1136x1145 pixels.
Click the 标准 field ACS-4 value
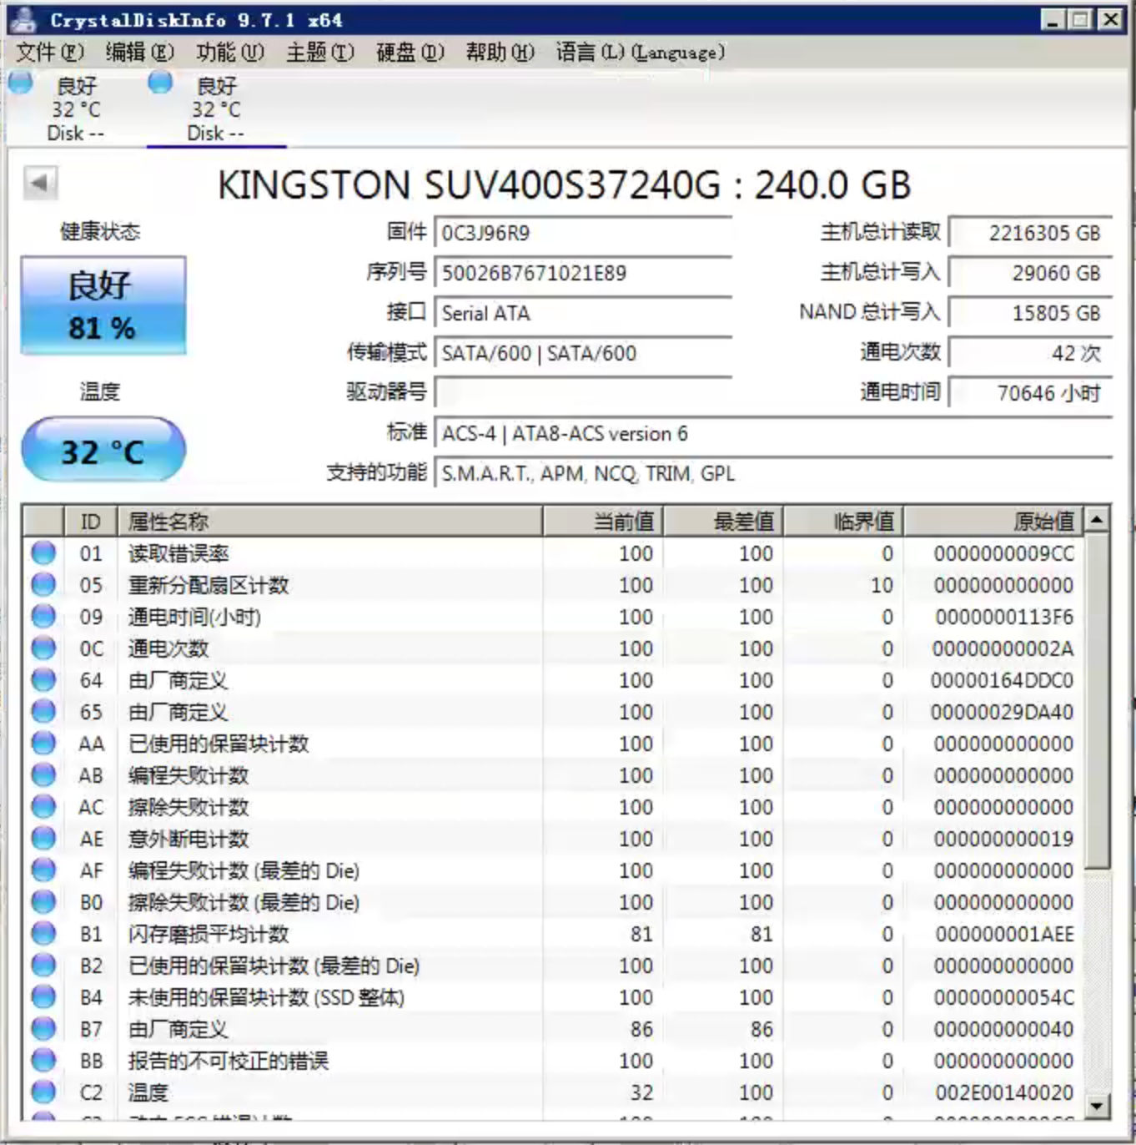point(773,433)
